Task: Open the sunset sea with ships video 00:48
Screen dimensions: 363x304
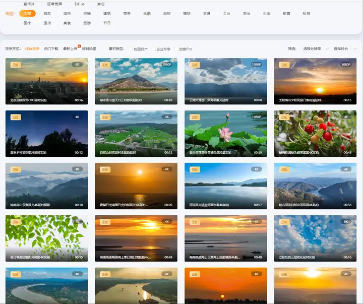Action: pos(226,238)
